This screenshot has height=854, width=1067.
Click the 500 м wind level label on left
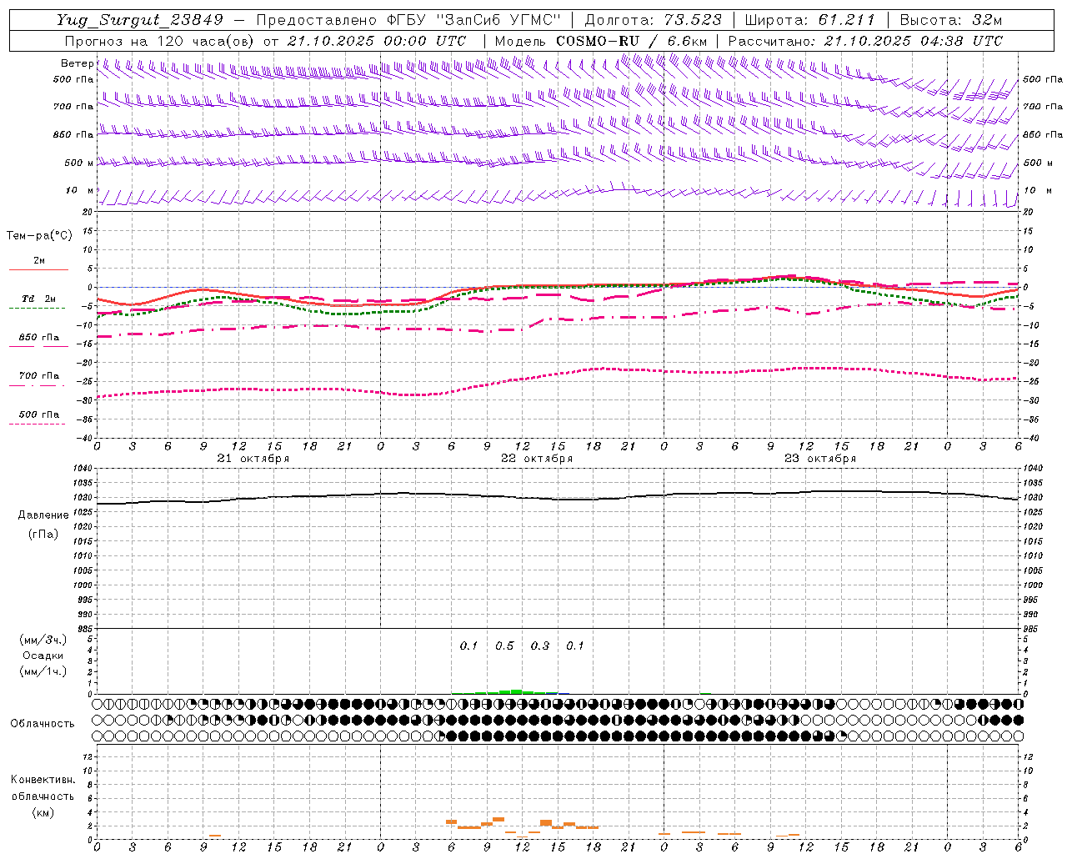79,163
